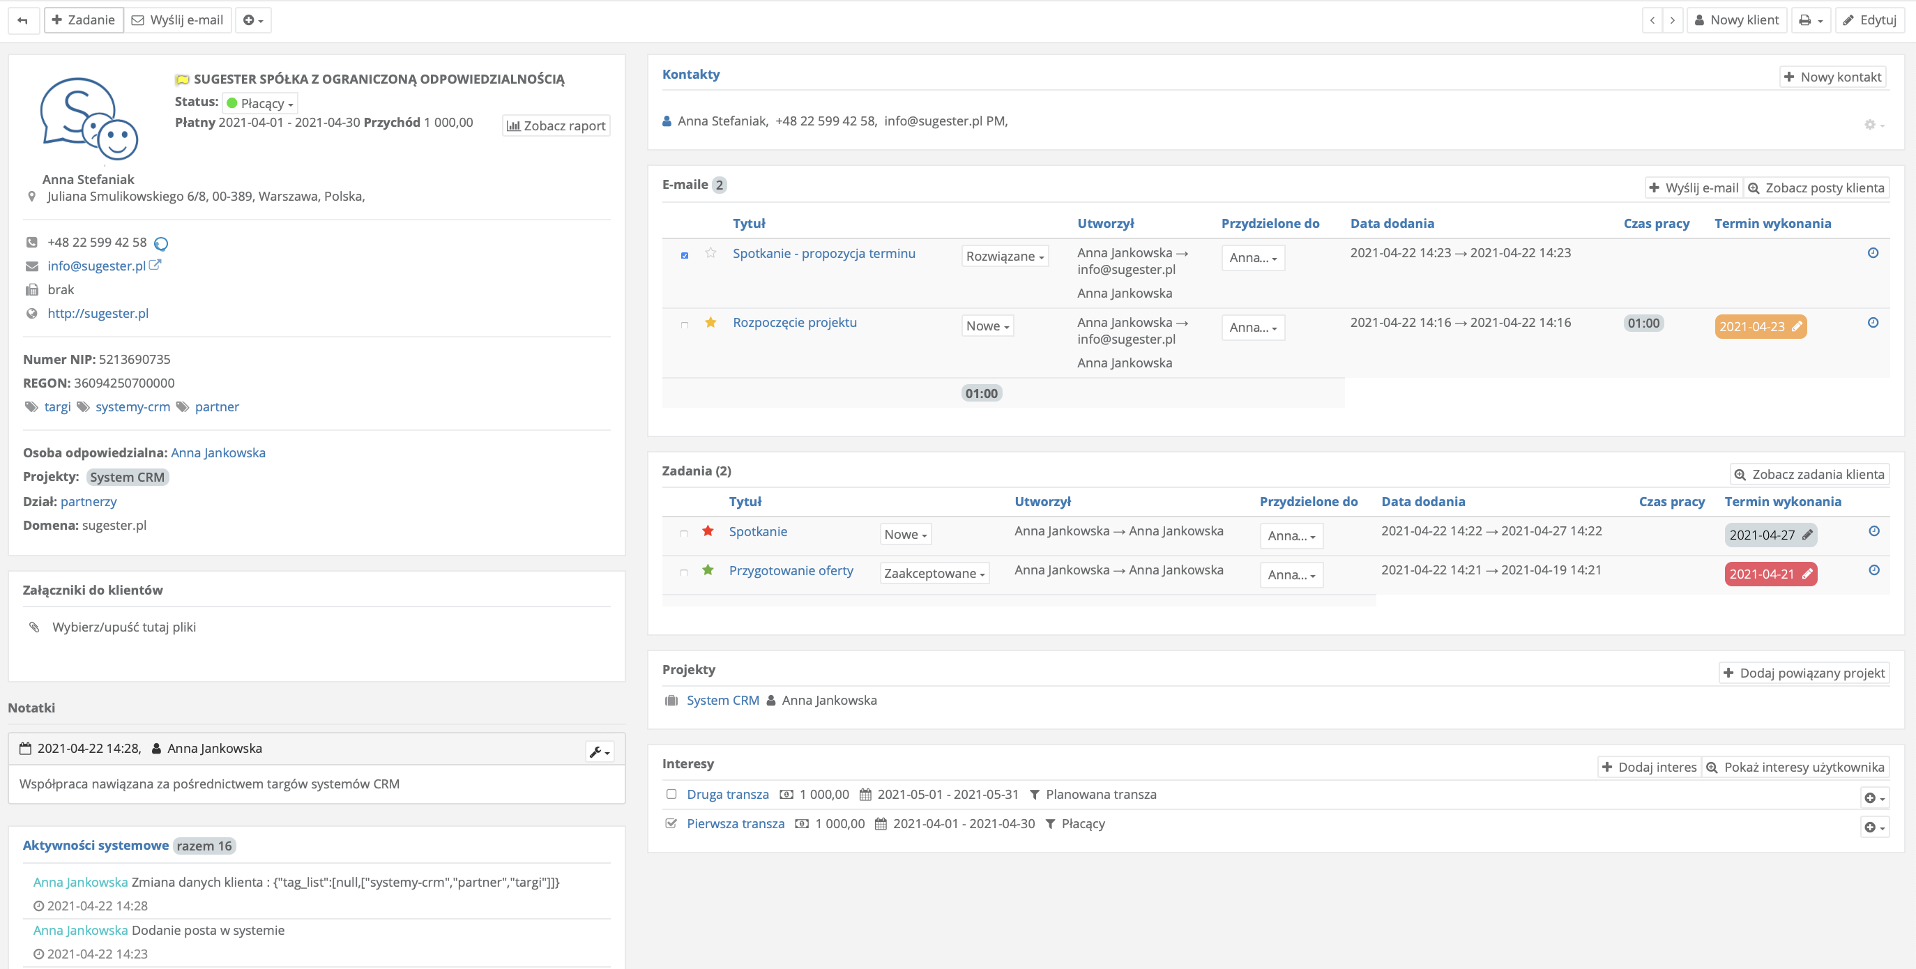Screen dimensions: 1916x969
Task: Sort tasks by Data dodania header
Action: [1422, 501]
